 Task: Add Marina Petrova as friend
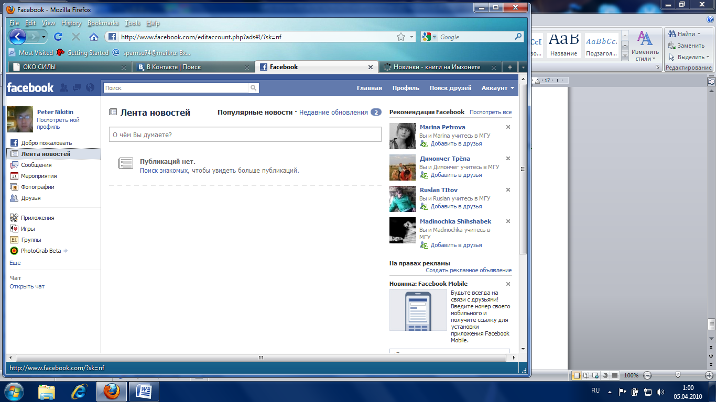456,143
